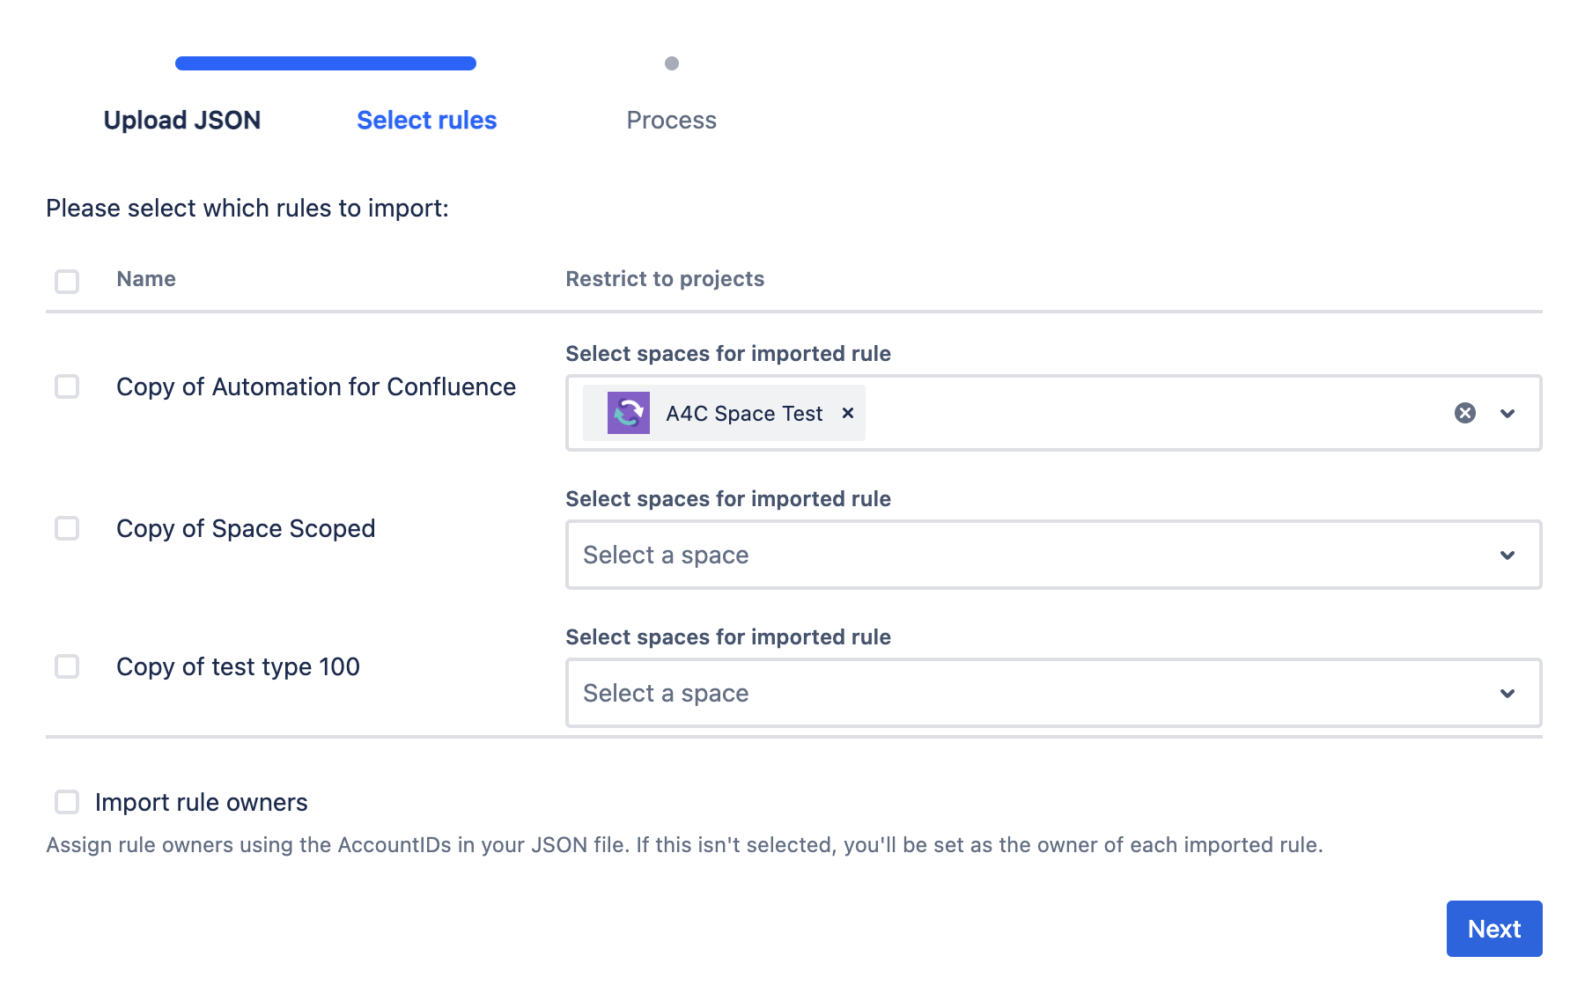Open chevron for Copy of Space Scoped spaces
This screenshot has width=1585, height=993.
(1508, 555)
